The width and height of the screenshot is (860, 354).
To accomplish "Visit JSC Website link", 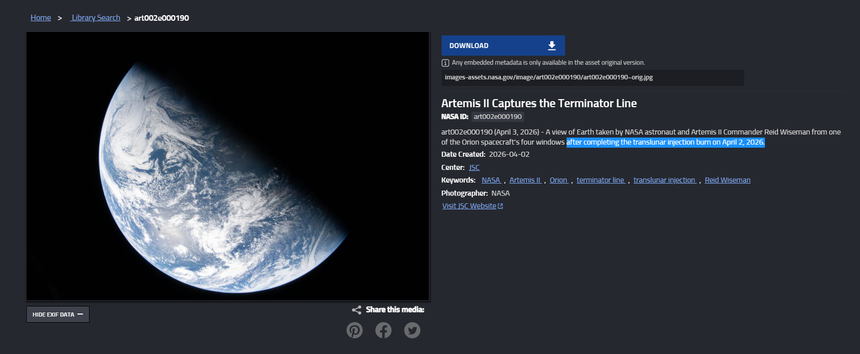I will [x=469, y=206].
